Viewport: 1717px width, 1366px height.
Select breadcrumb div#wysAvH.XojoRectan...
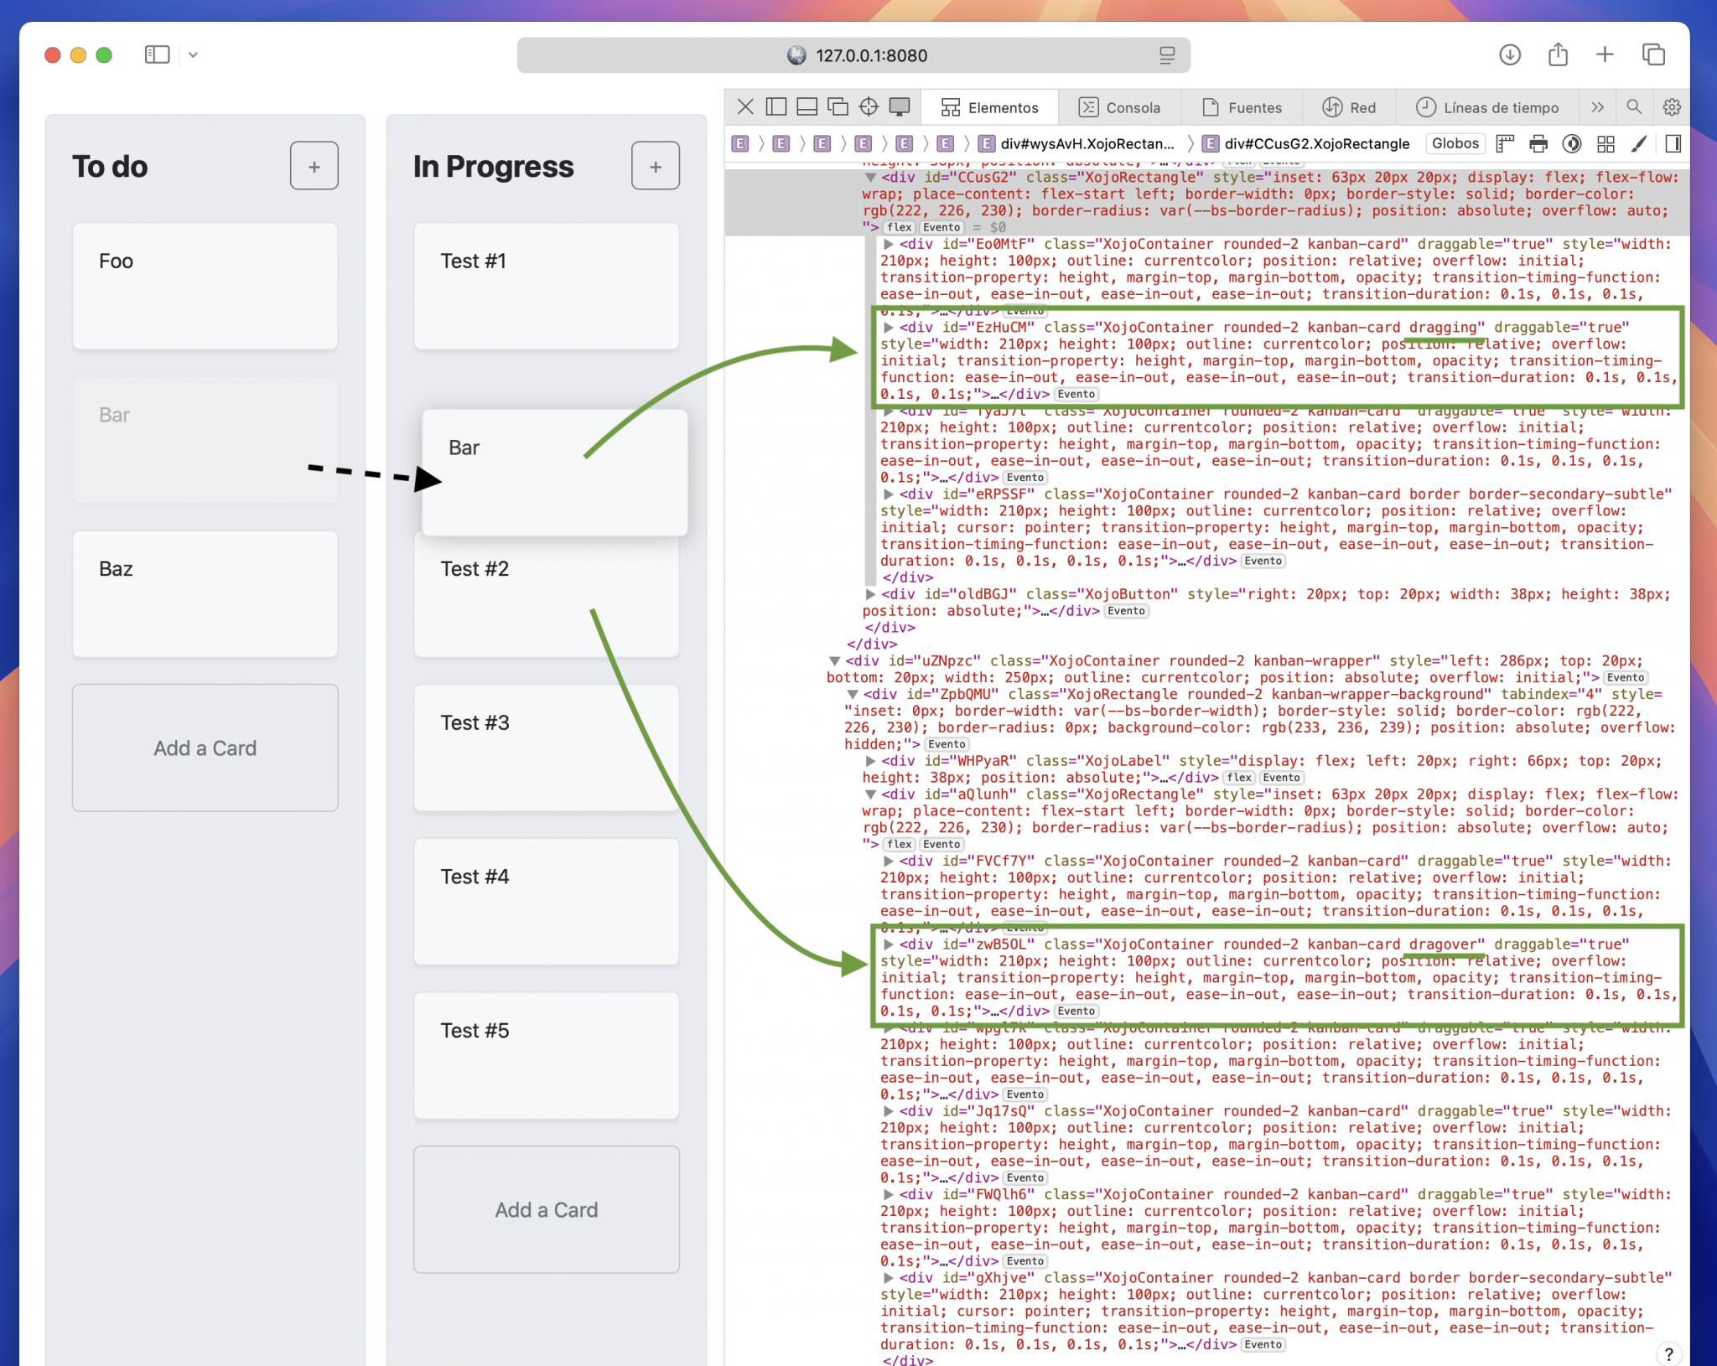pos(1077,143)
